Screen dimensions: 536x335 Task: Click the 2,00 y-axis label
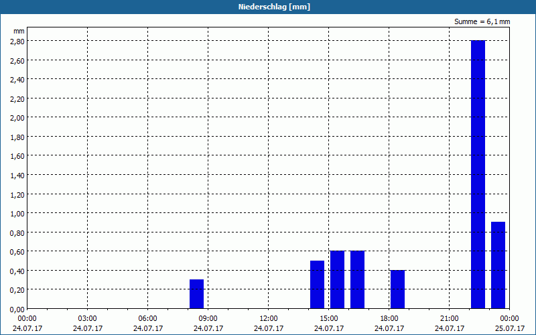(19, 118)
